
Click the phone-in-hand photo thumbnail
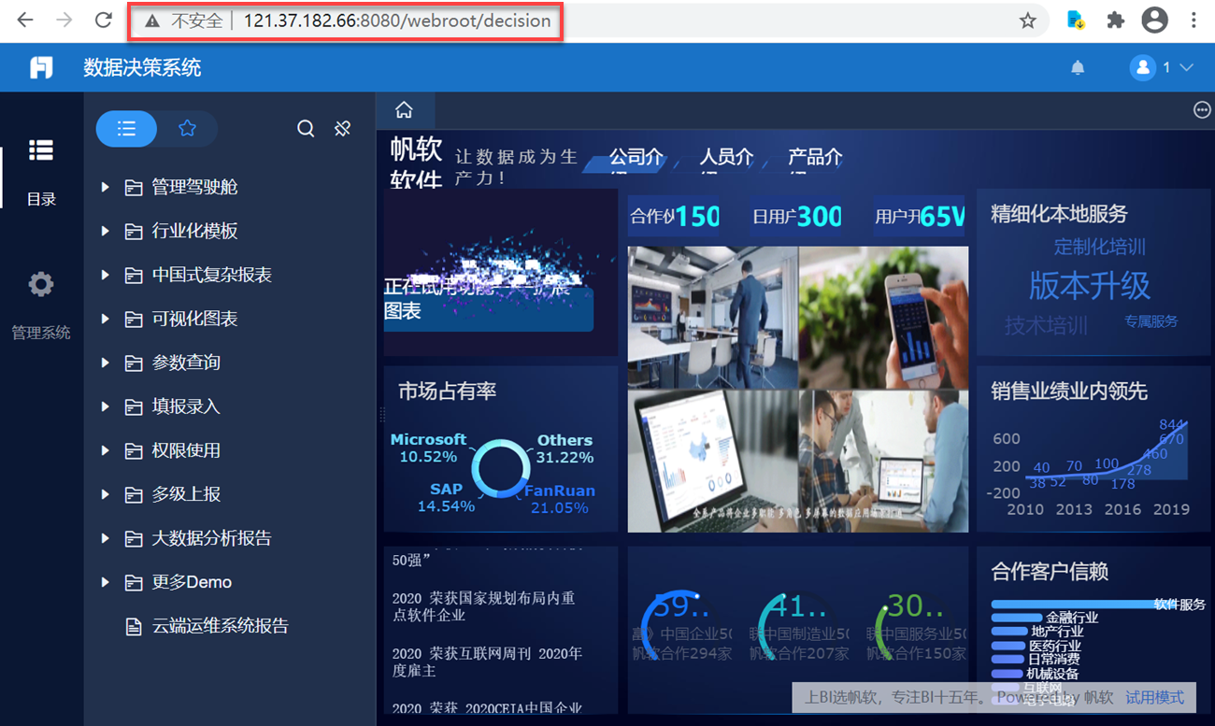[884, 318]
